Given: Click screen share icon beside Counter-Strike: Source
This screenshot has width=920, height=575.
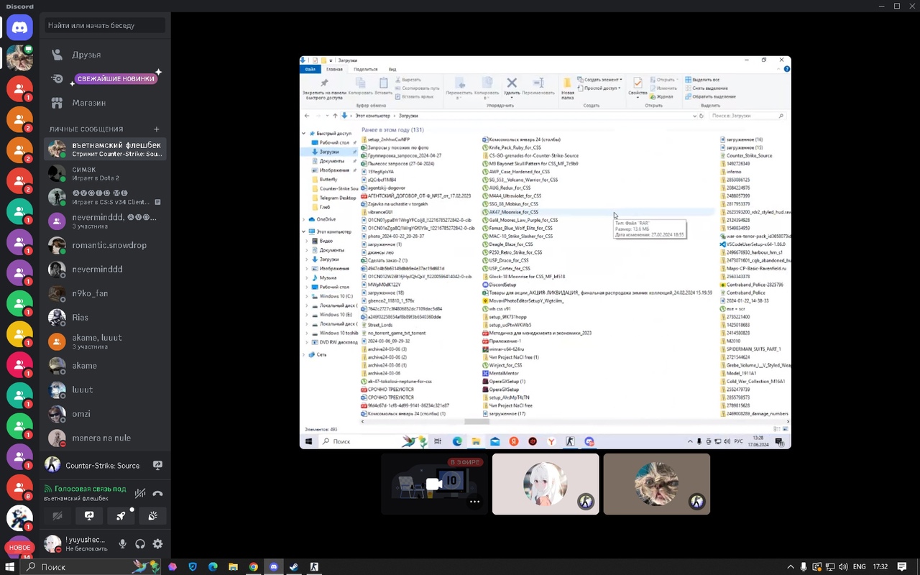Looking at the screenshot, I should (157, 466).
